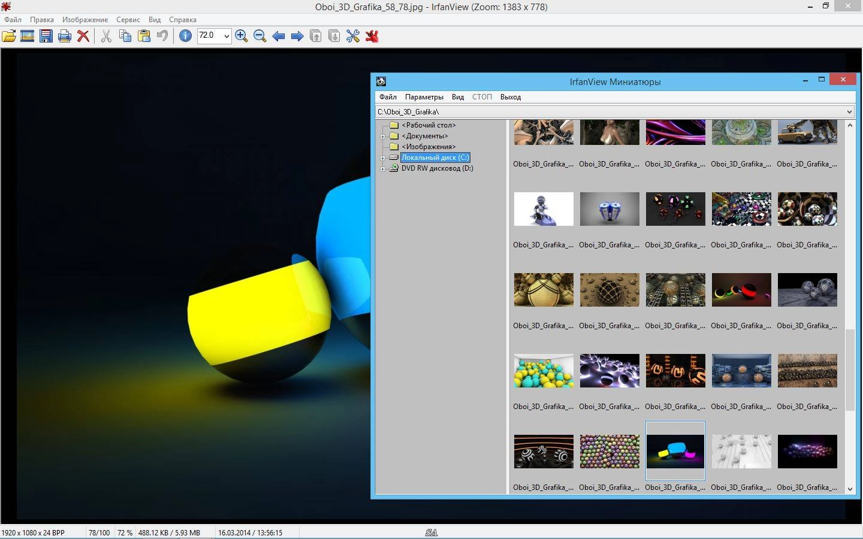Click the next page icon in toolbar

click(x=334, y=36)
